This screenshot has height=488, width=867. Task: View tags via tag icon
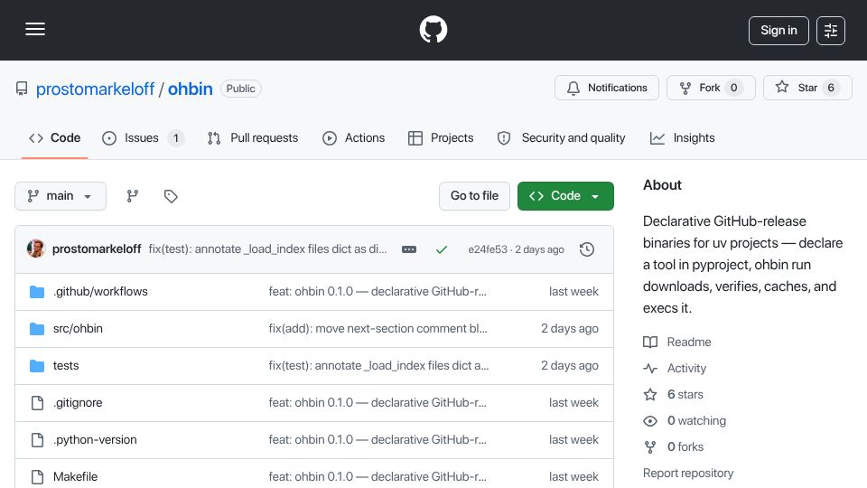[171, 196]
